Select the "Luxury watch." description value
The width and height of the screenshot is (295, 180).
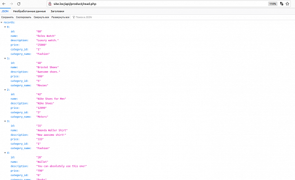[x=47, y=40]
